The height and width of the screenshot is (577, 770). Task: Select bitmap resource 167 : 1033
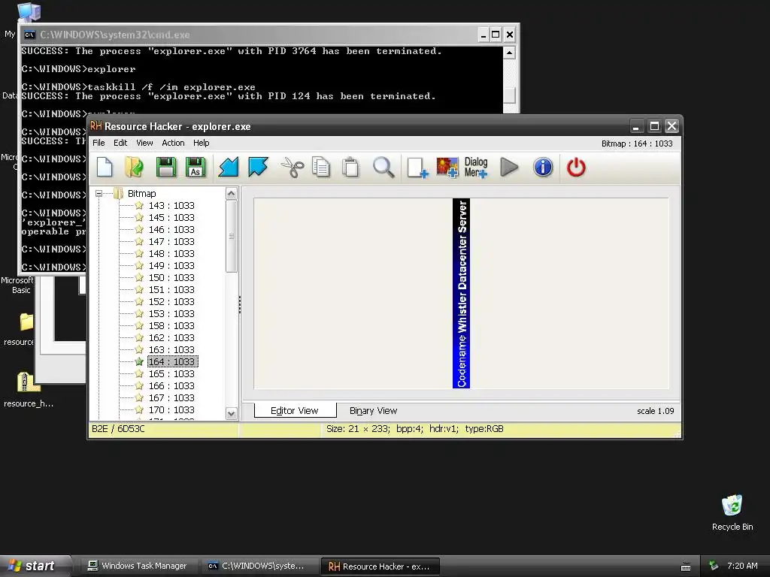171,398
